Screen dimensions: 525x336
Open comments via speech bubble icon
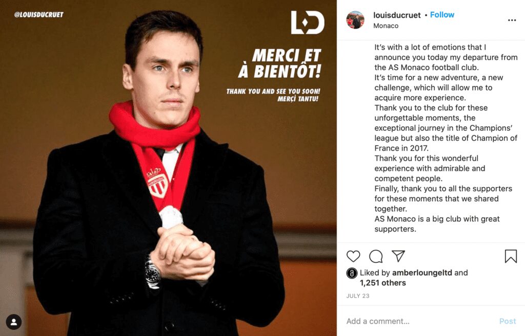376,256
